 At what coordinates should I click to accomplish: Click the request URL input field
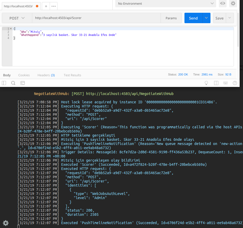point(96,18)
